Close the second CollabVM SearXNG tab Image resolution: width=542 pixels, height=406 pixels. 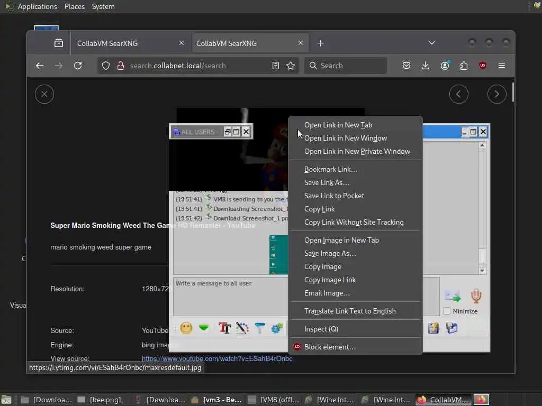[301, 43]
